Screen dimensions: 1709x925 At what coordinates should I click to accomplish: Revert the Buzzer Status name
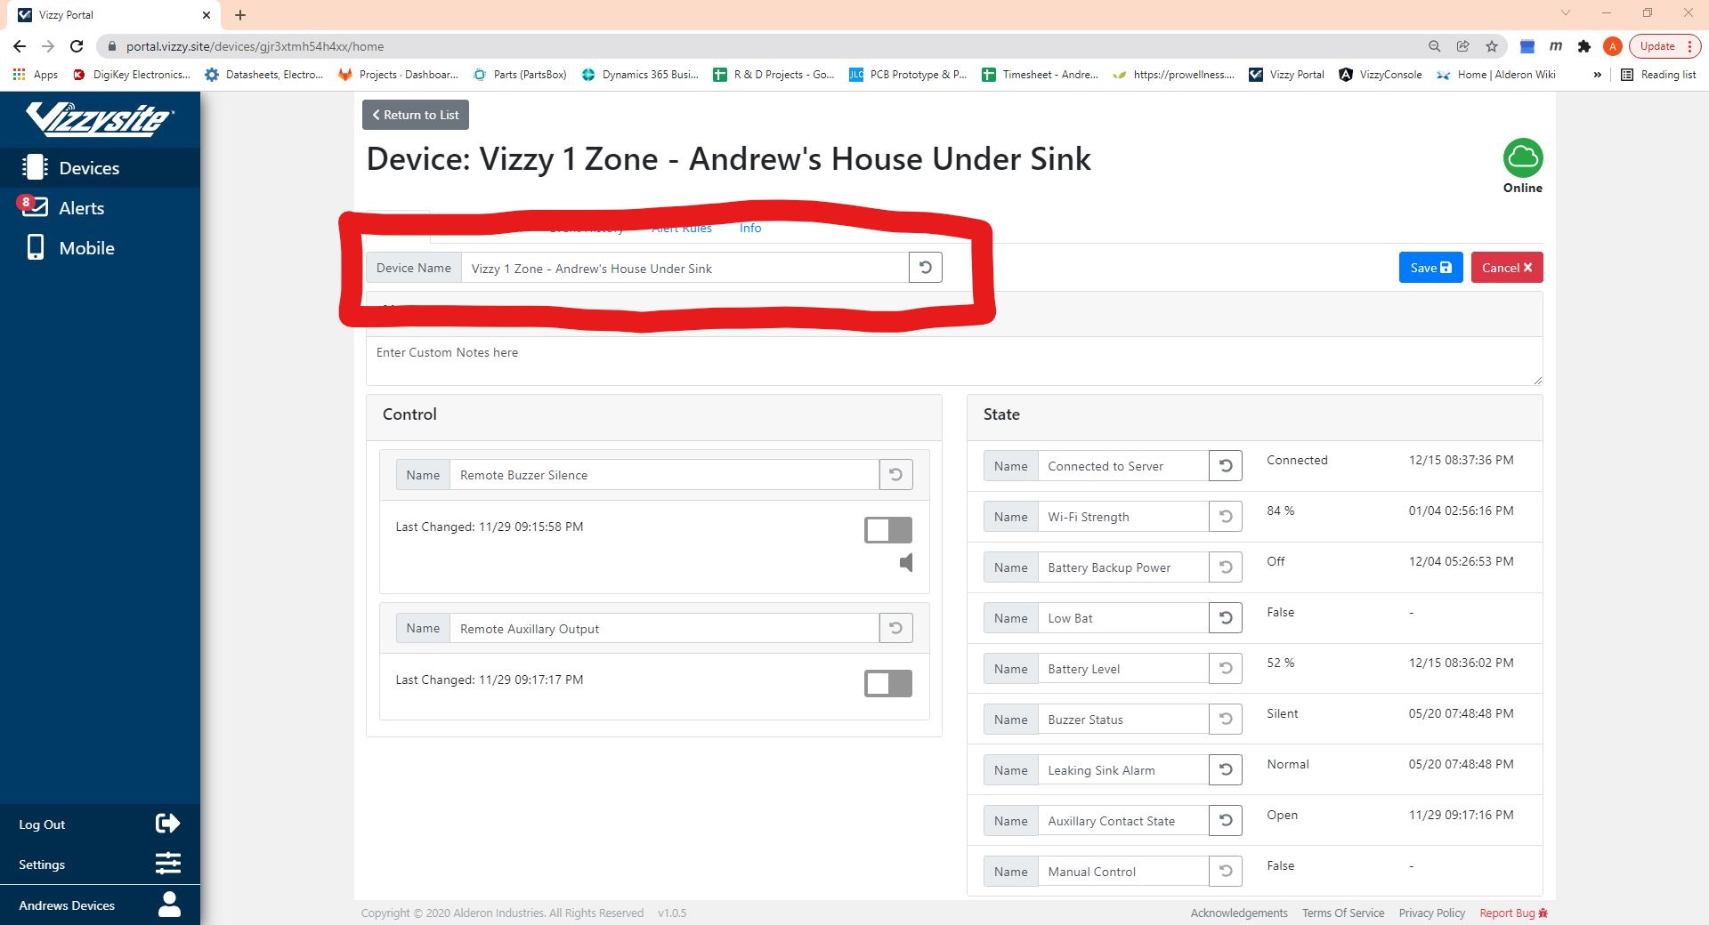(1226, 719)
